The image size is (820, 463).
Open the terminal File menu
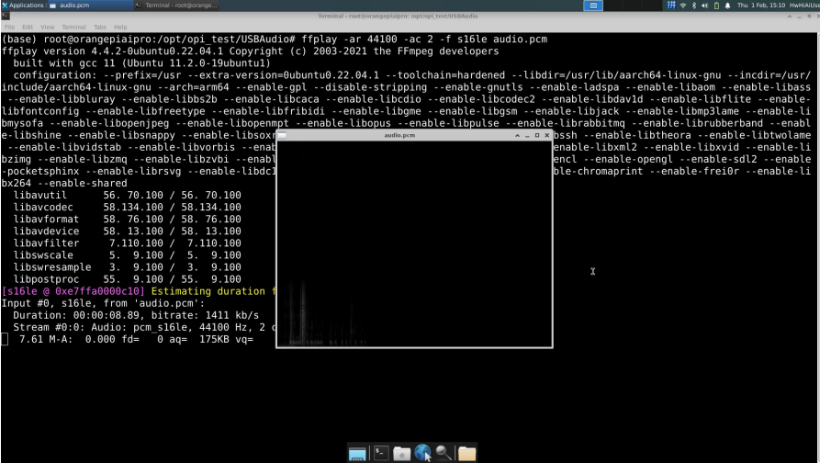(9, 27)
